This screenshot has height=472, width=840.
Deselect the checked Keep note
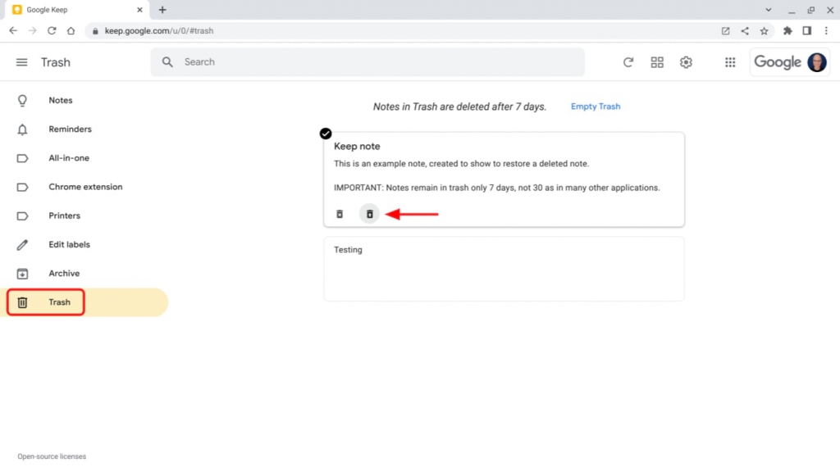[326, 133]
